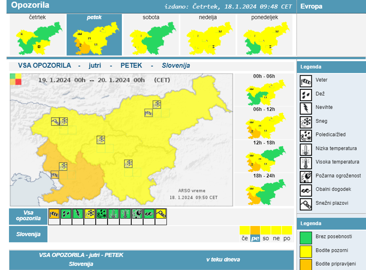Viewport: 366px width, 270px height.
Task: Open the Evropa section link
Action: pos(311,6)
